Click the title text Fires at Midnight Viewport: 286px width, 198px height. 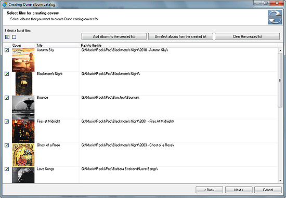[48, 121]
